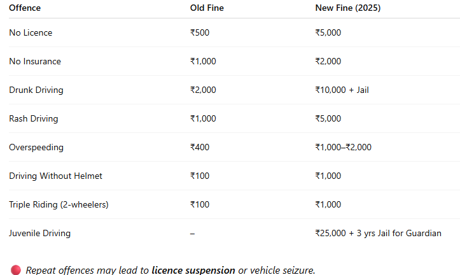This screenshot has width=460, height=275.
Task: Click the Juvenile Driving row label
Action: tap(39, 234)
